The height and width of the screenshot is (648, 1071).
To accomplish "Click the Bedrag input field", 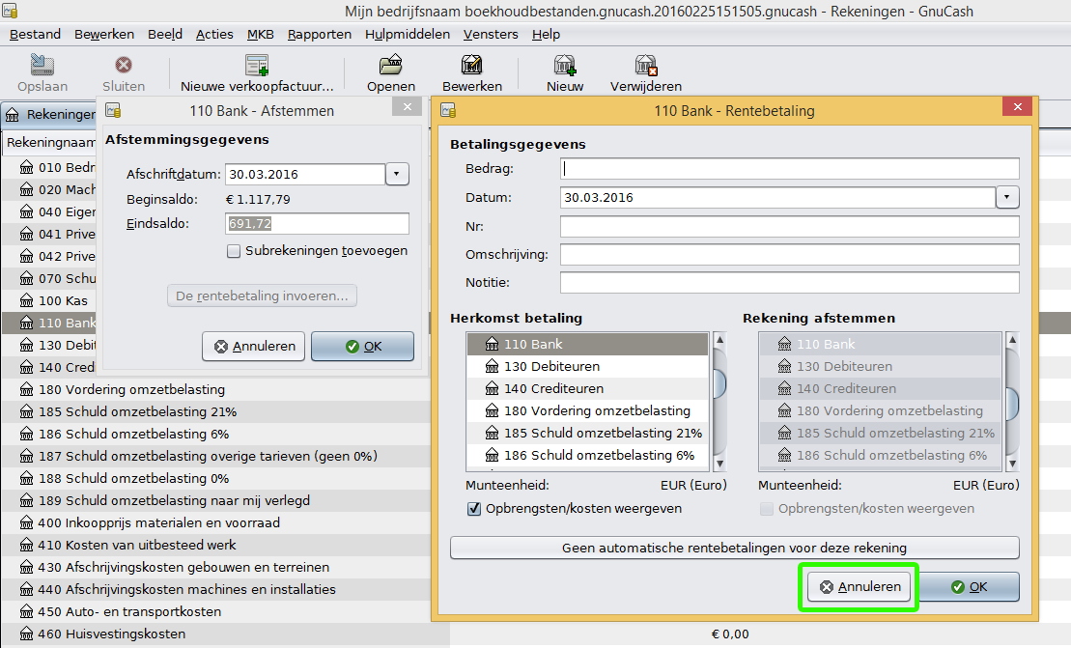I will 790,169.
